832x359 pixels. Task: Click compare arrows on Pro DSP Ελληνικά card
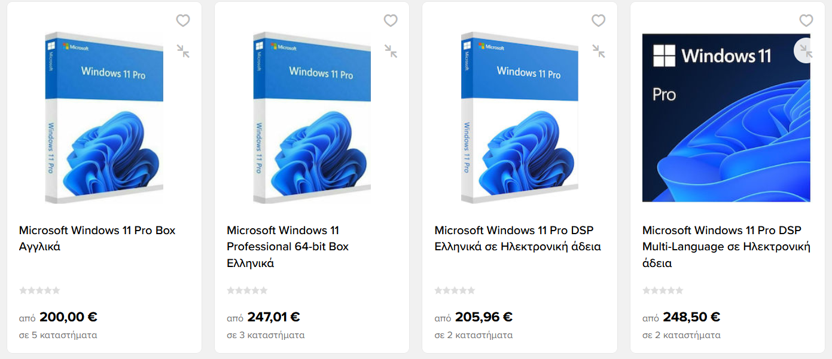click(x=599, y=51)
